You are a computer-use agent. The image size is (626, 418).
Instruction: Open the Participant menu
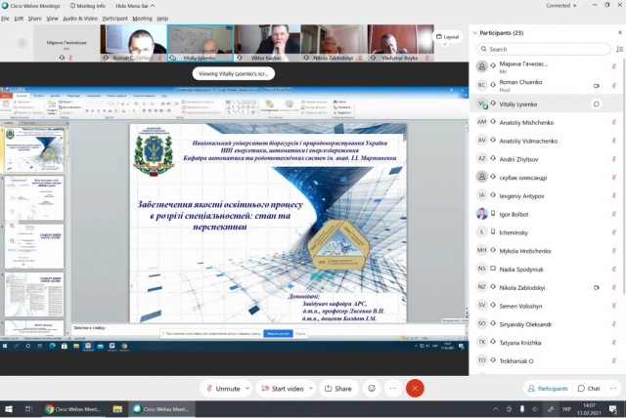114,19
